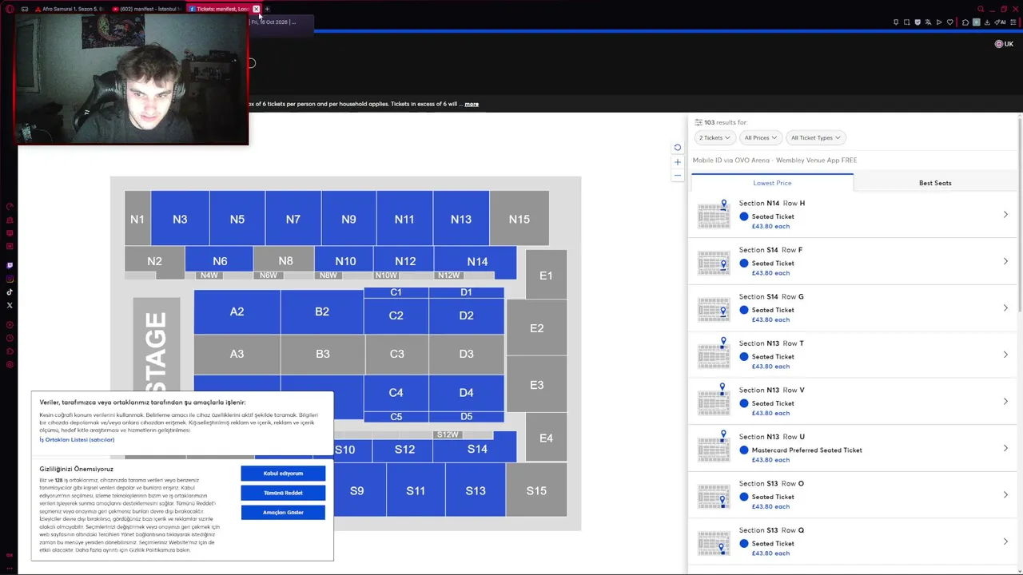The height and width of the screenshot is (575, 1023).
Task: Open the Instagram sidebar icon
Action: pyautogui.click(x=10, y=279)
